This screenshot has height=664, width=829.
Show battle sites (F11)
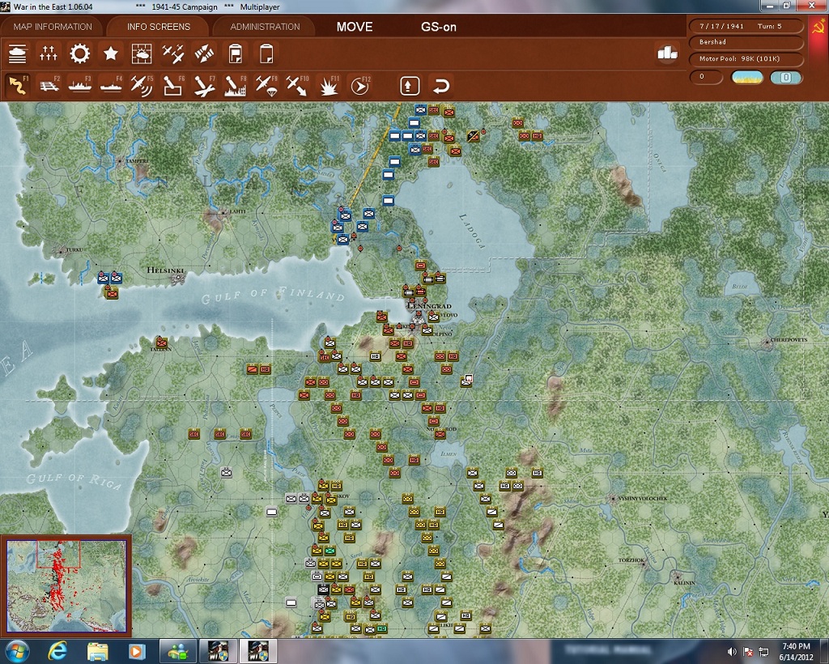click(329, 85)
